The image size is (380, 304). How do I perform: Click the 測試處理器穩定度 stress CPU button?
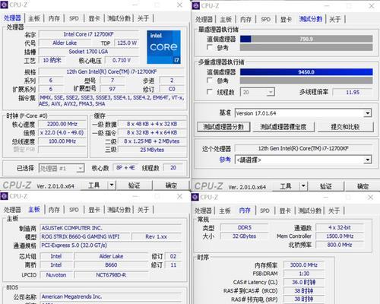tap(283, 127)
